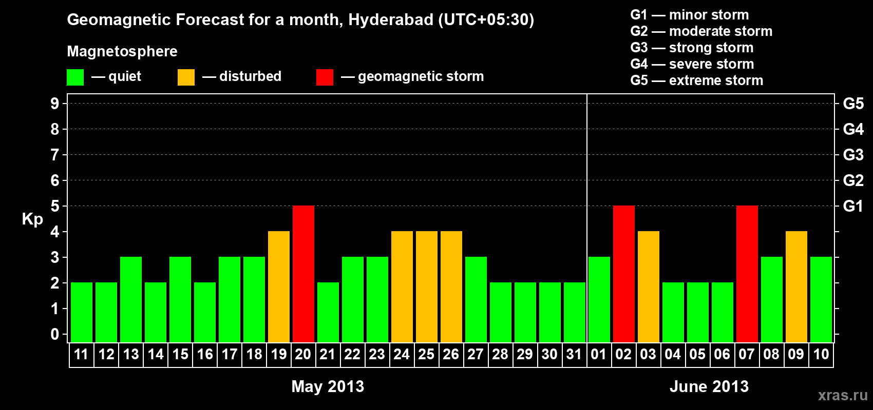Click date label 29 on the axis

[525, 355]
